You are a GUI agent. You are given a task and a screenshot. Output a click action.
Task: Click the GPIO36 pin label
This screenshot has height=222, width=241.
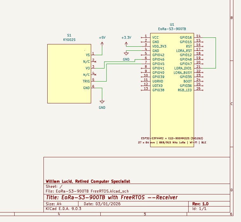pos(186,86)
